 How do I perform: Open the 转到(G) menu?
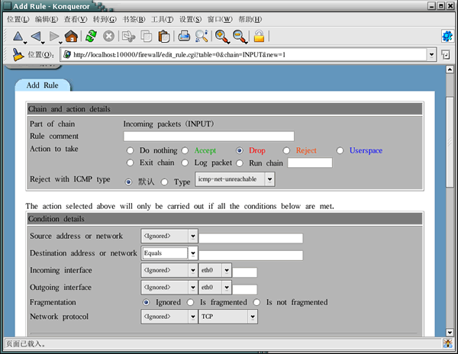(105, 19)
